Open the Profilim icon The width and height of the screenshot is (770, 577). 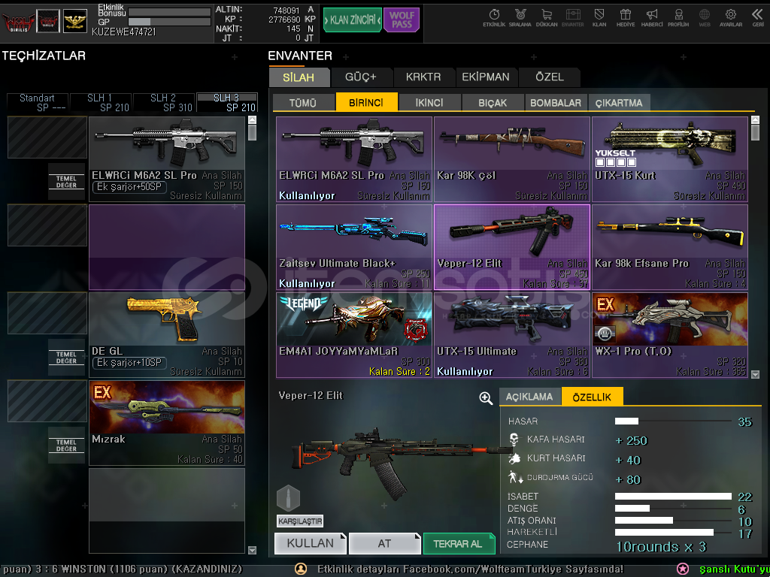(x=678, y=18)
